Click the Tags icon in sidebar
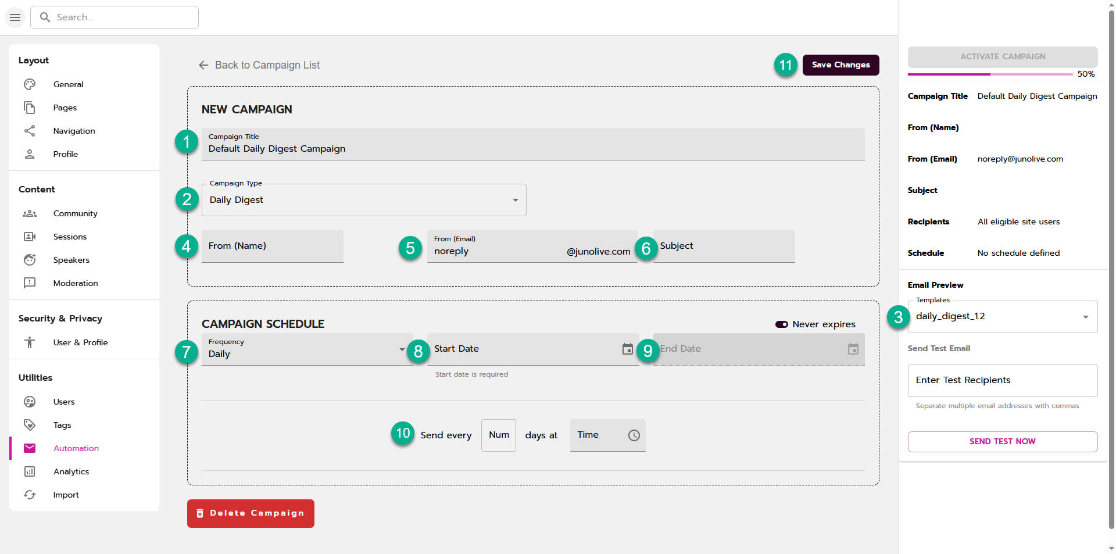1116x554 pixels. tap(30, 425)
